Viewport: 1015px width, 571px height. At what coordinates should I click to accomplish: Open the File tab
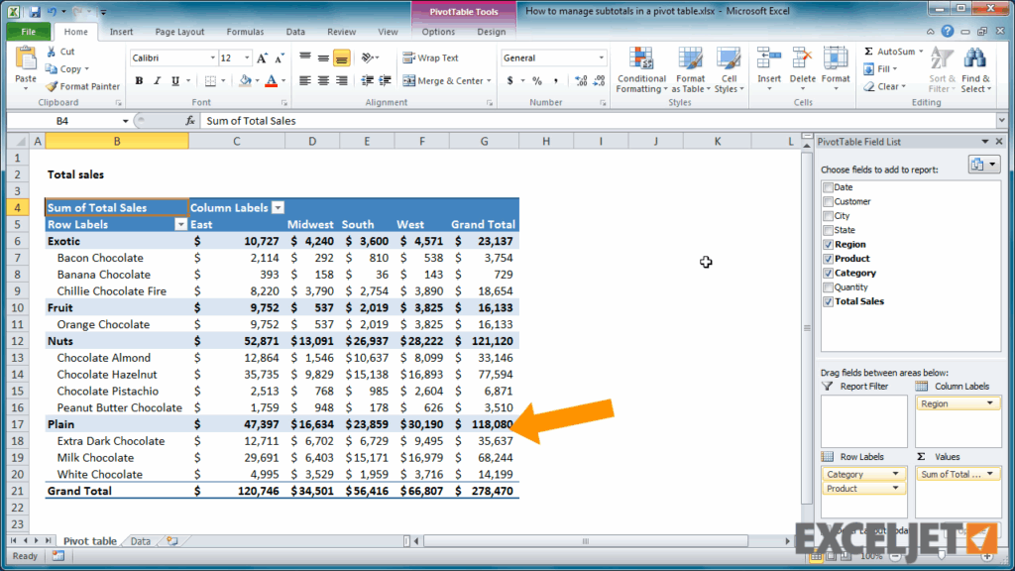click(x=29, y=32)
